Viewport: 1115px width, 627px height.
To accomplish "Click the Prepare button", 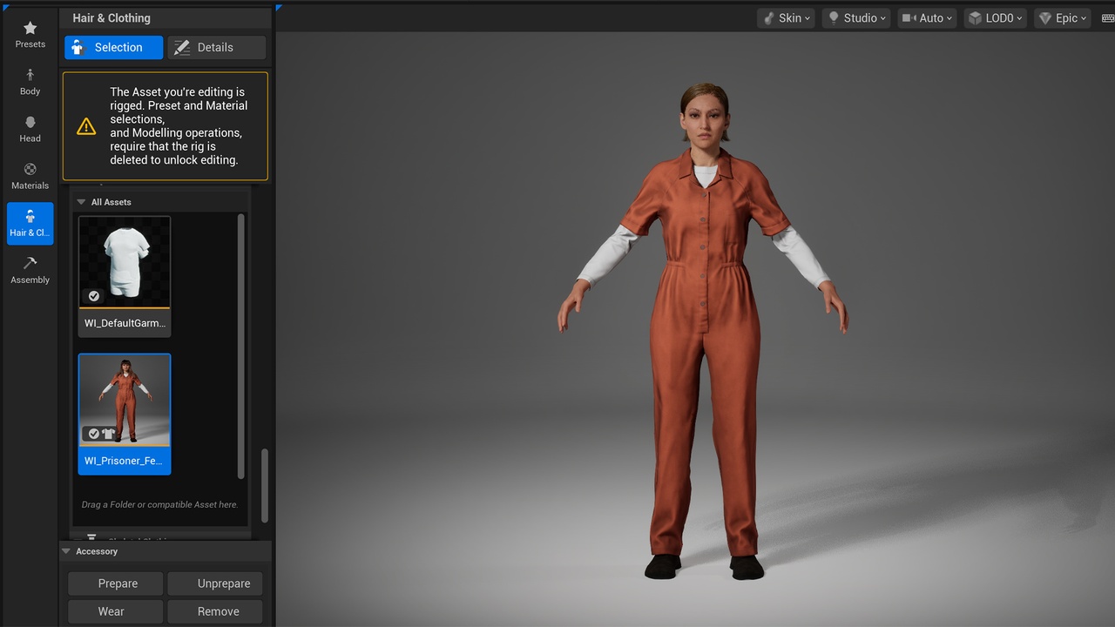I will point(116,583).
